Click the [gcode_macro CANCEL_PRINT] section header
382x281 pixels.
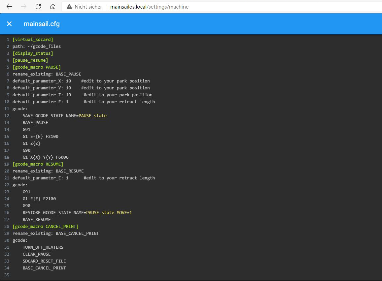(x=46, y=227)
